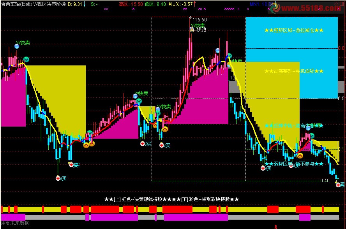Click the 低区: 9.40 reading

pos(155,4)
